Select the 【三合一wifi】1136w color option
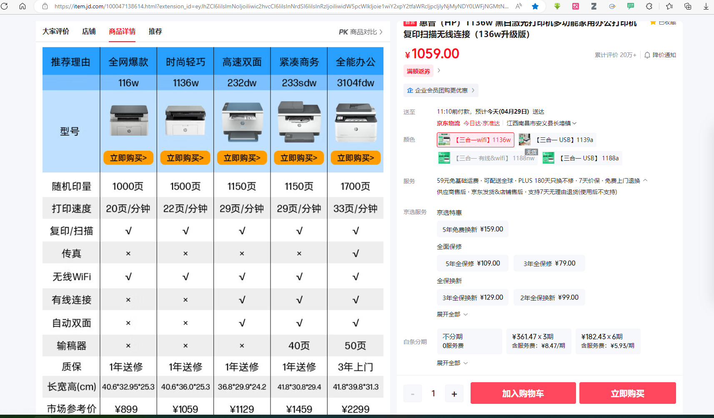Viewport: 714px width, 418px height. point(476,140)
